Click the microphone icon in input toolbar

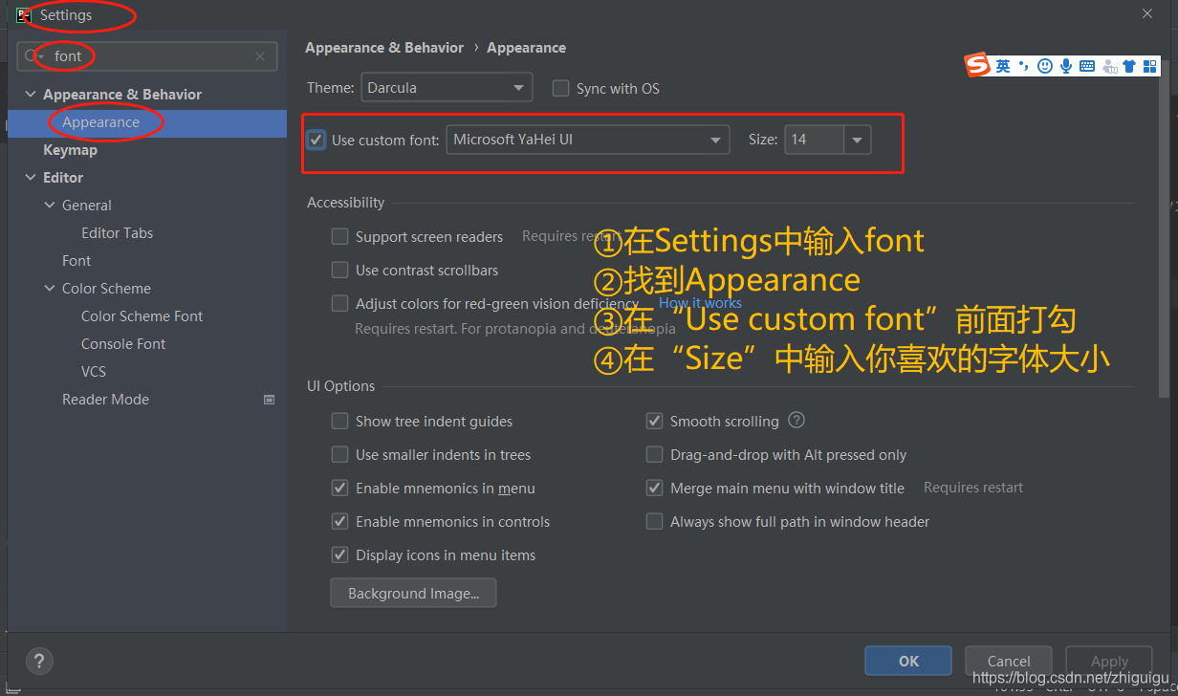pos(1066,66)
